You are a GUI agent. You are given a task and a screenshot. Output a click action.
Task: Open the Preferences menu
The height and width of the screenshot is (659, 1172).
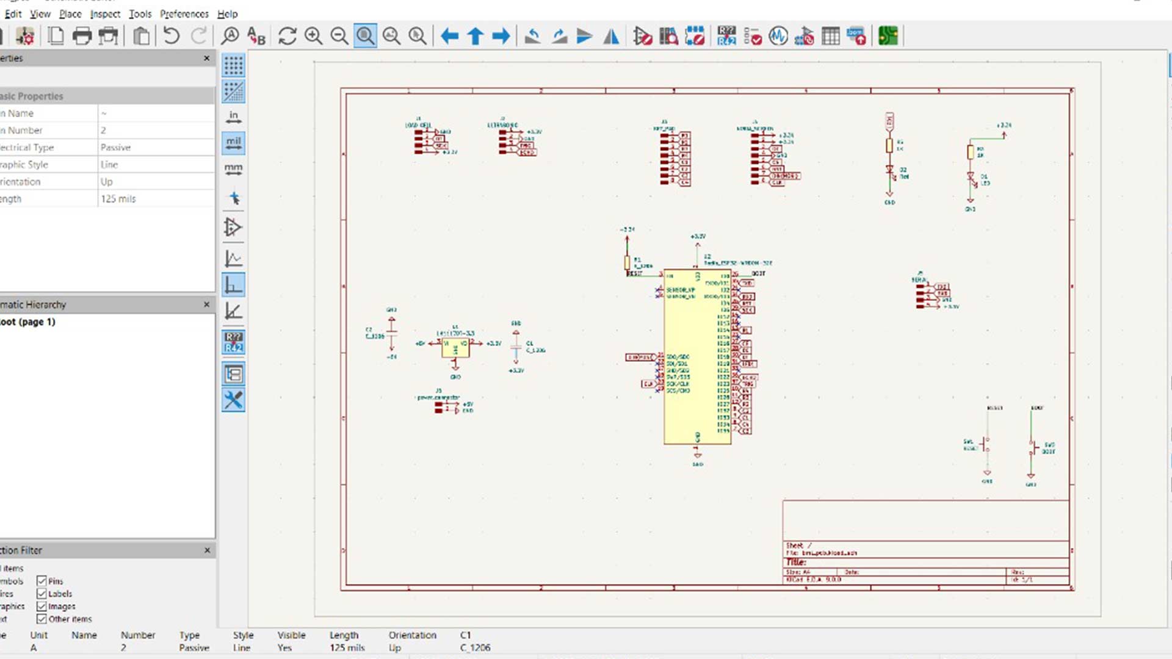pos(184,13)
